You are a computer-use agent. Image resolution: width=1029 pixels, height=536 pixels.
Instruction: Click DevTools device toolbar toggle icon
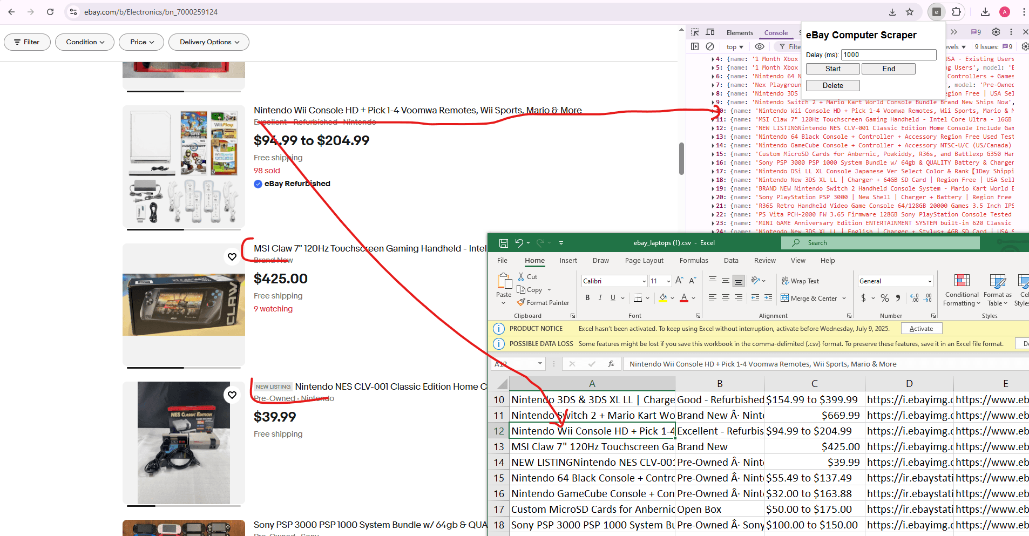tap(710, 32)
